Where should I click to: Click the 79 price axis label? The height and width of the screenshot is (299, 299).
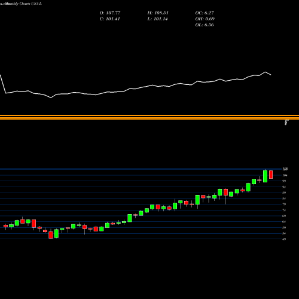click(284, 204)
